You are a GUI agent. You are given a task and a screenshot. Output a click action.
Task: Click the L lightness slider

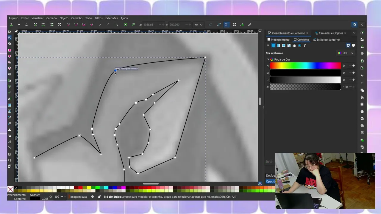(305, 80)
